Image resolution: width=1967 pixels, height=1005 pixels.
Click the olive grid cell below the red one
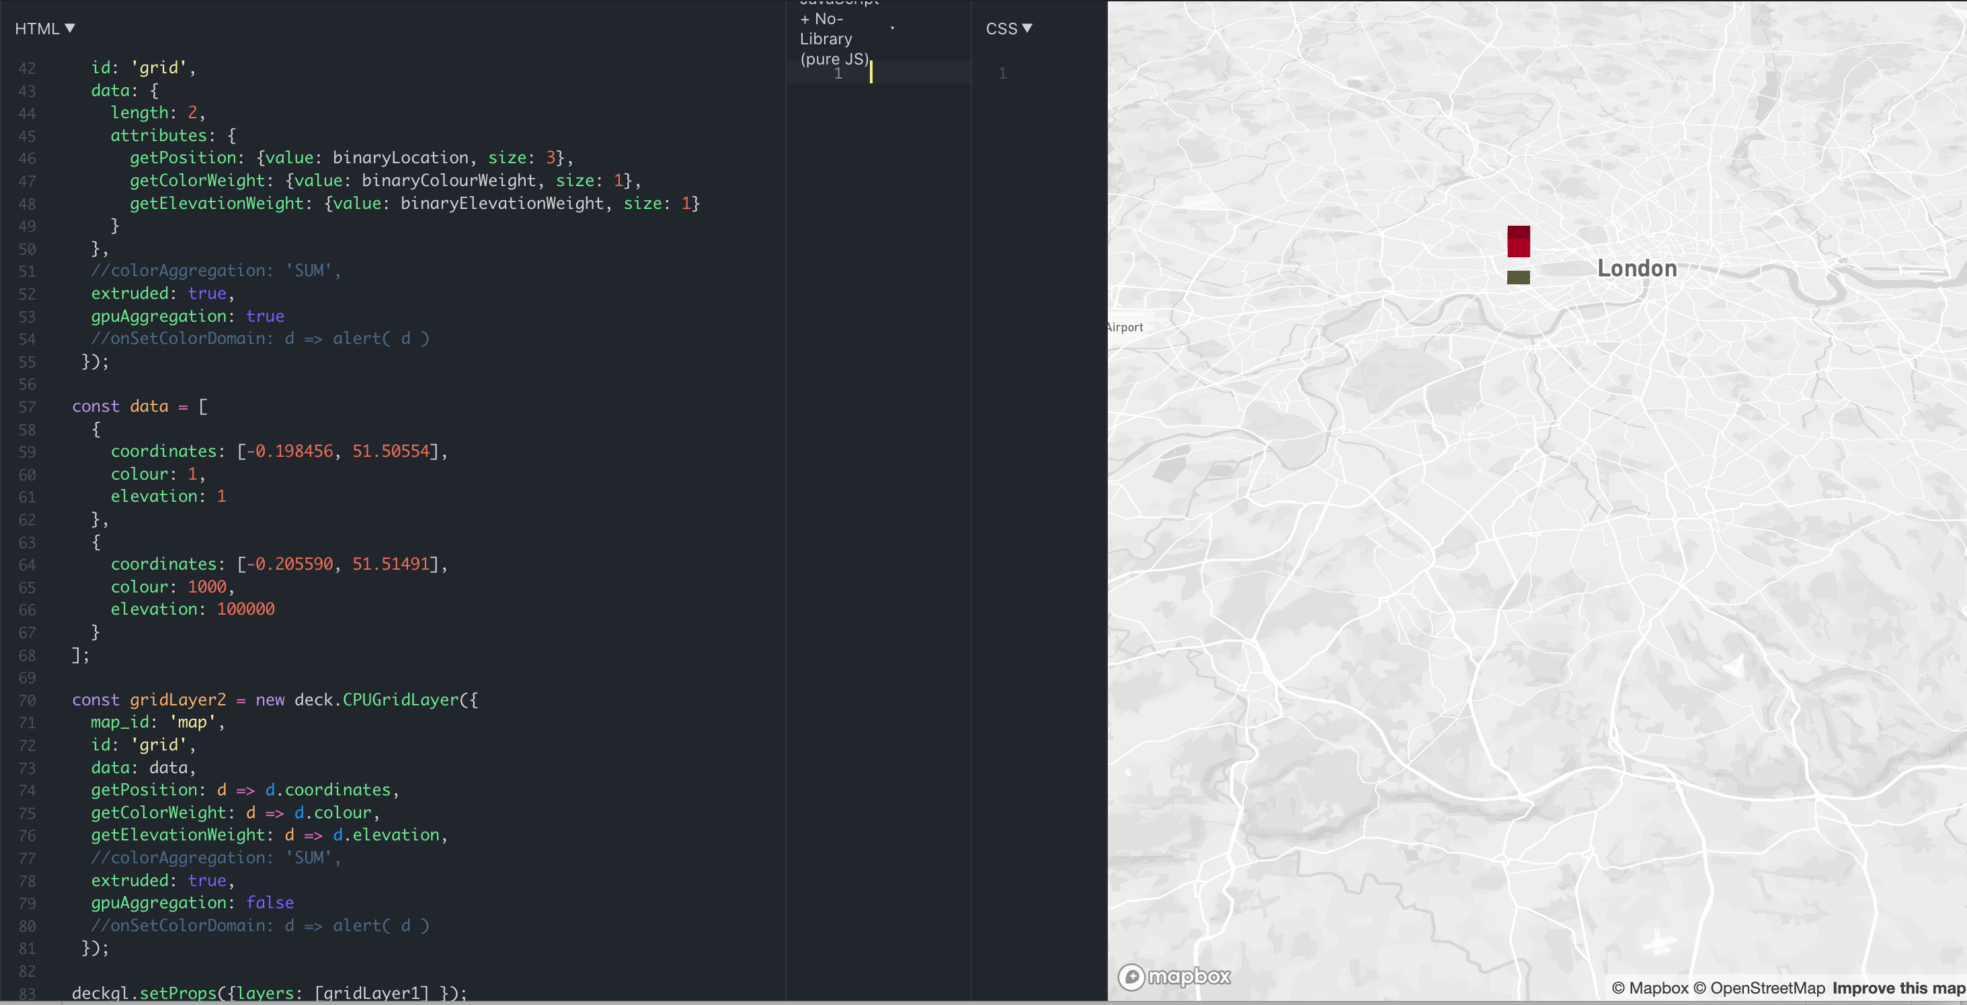[1518, 277]
